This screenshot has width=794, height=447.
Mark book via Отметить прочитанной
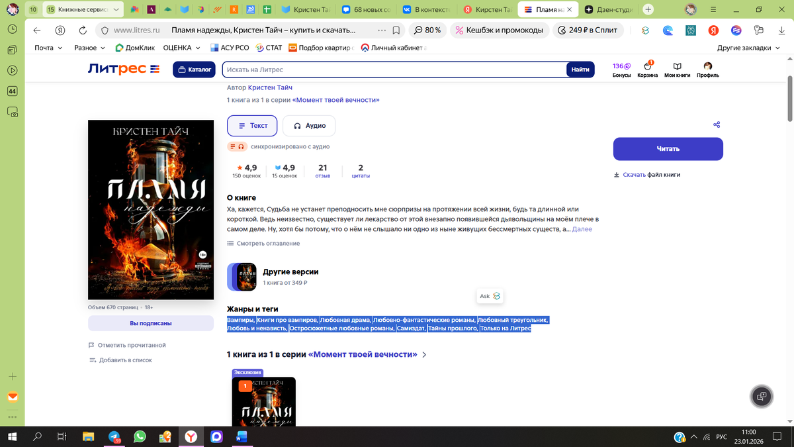point(127,345)
